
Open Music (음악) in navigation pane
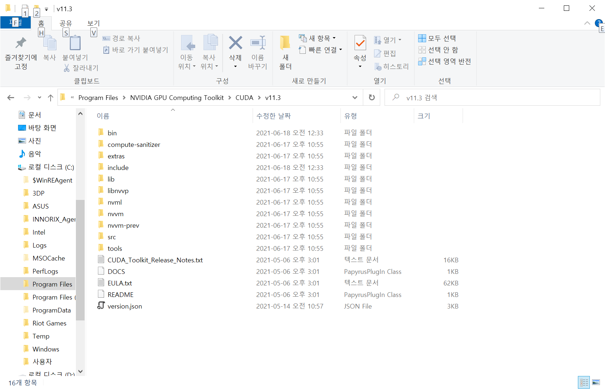coord(35,154)
